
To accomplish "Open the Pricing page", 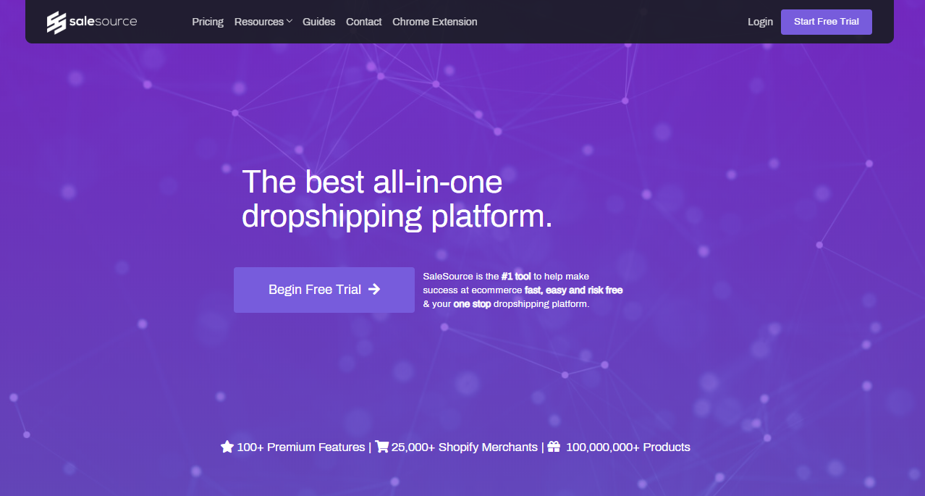I will coord(208,22).
